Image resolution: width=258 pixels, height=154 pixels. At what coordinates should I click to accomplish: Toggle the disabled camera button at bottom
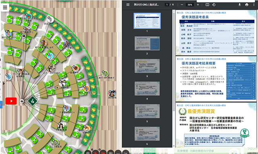103,152
